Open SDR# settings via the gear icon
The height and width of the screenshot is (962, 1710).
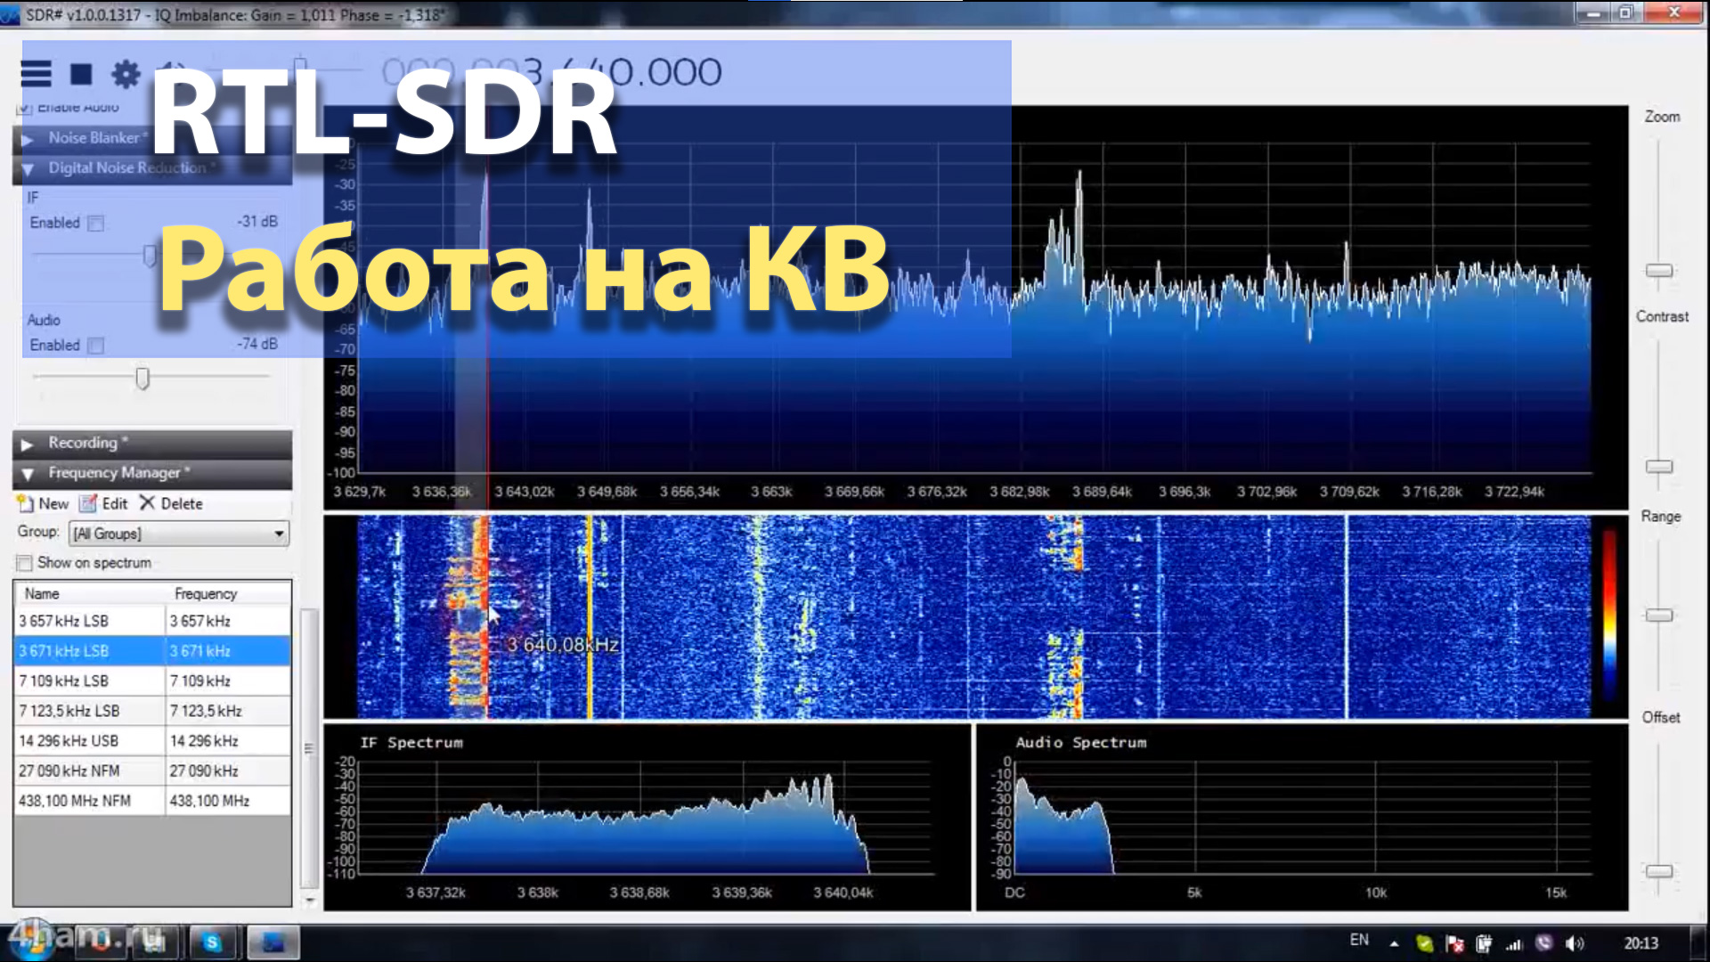tap(126, 75)
